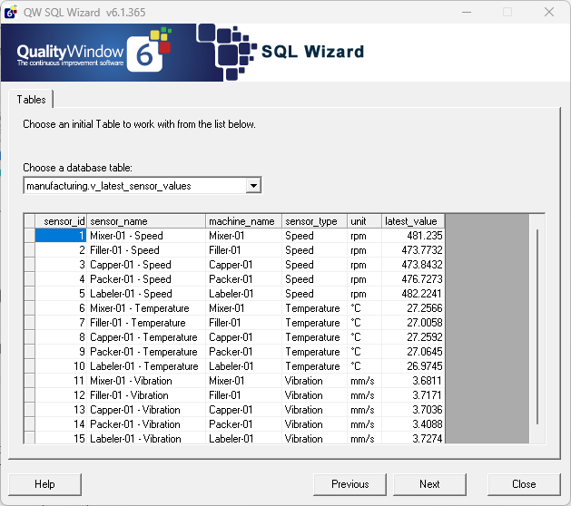Click the 'Capper-01 - Speed' cell
This screenshot has width=571, height=506.
(x=146, y=265)
